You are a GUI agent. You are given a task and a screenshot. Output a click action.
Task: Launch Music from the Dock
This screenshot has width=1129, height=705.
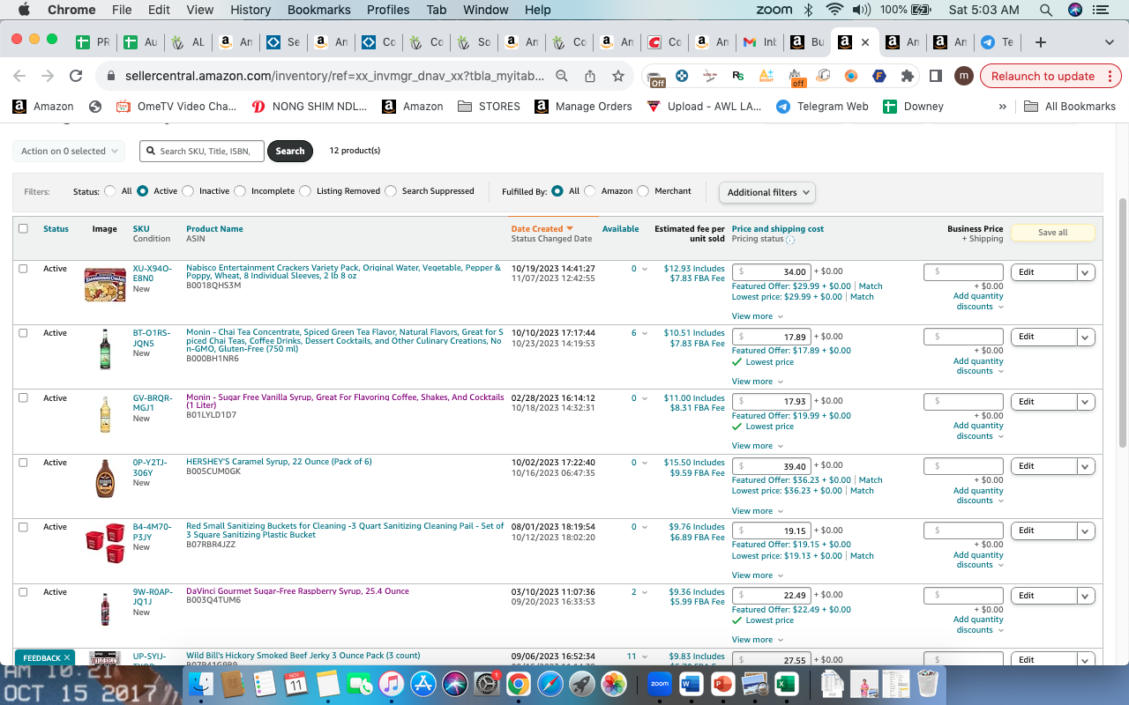[391, 684]
